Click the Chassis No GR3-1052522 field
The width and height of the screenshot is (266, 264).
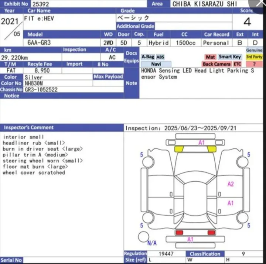[74, 89]
